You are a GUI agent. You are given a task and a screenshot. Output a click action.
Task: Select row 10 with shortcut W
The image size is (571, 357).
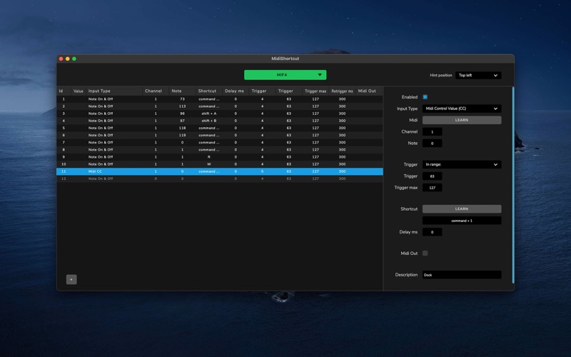220,164
